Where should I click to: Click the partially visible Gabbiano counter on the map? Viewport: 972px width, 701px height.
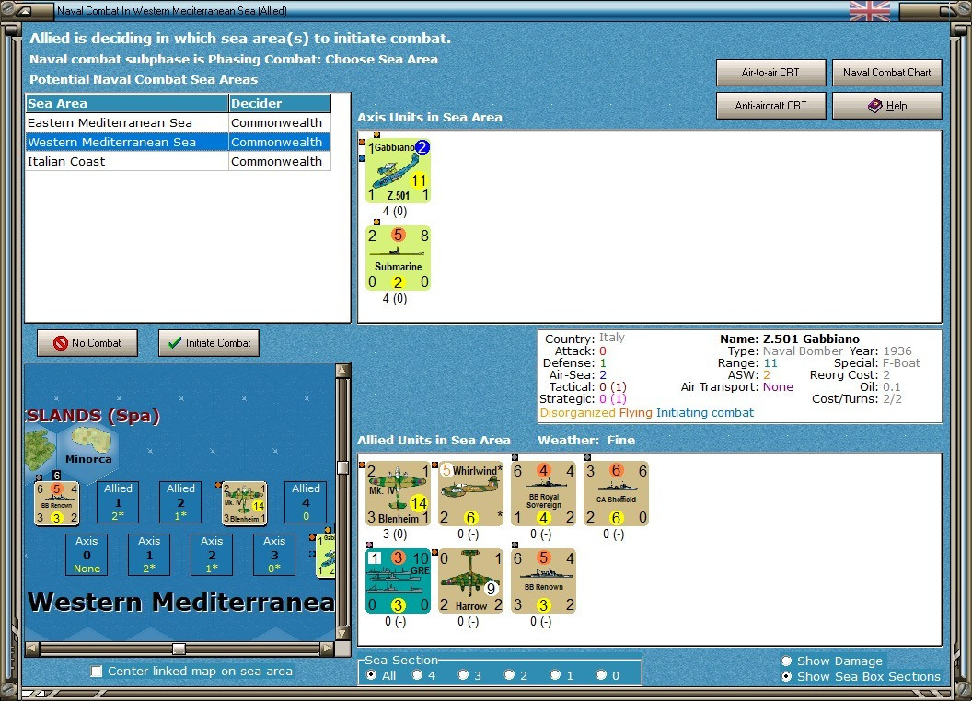pos(326,556)
